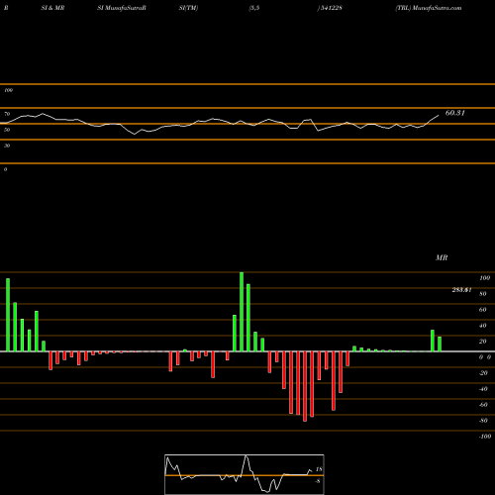The image size is (495, 495).
Task: Select the 541228 code in header
Action: click(332, 8)
